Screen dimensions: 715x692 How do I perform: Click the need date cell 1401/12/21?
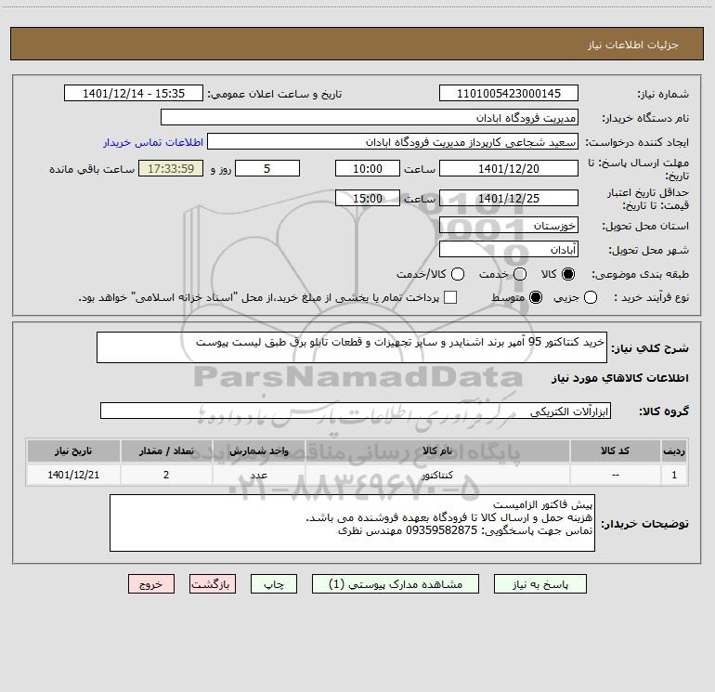(x=73, y=475)
